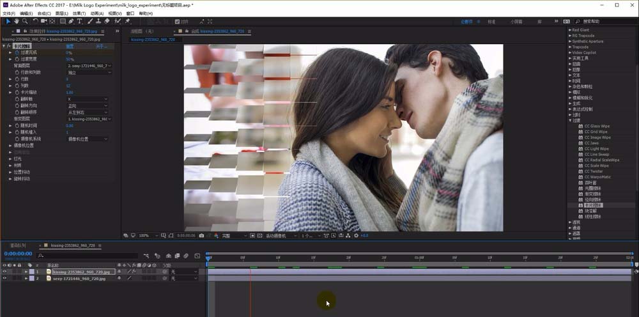Open the 效果(T) menu
This screenshot has width=639, height=317.
(x=79, y=13)
